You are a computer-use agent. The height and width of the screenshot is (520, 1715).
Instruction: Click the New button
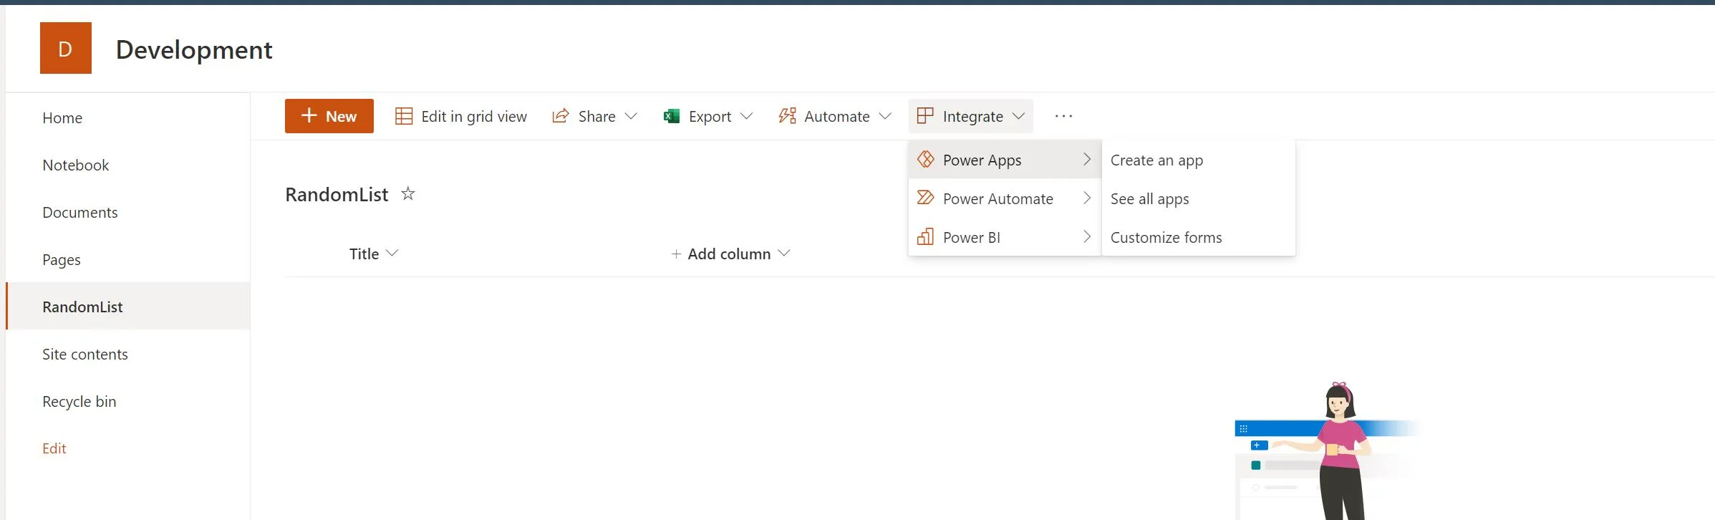tap(329, 115)
